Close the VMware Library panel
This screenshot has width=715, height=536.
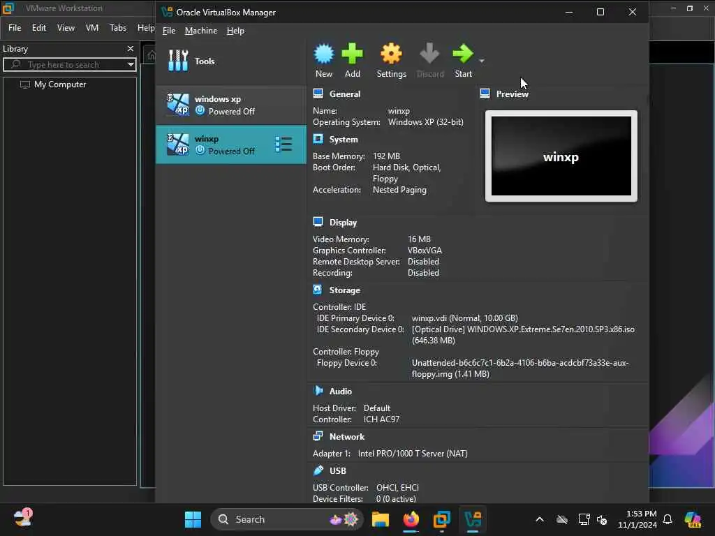point(131,48)
